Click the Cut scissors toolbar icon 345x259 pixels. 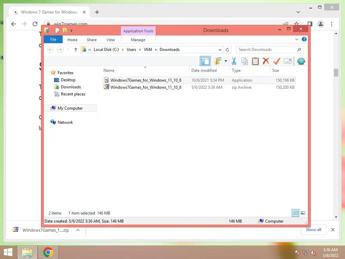[234, 61]
